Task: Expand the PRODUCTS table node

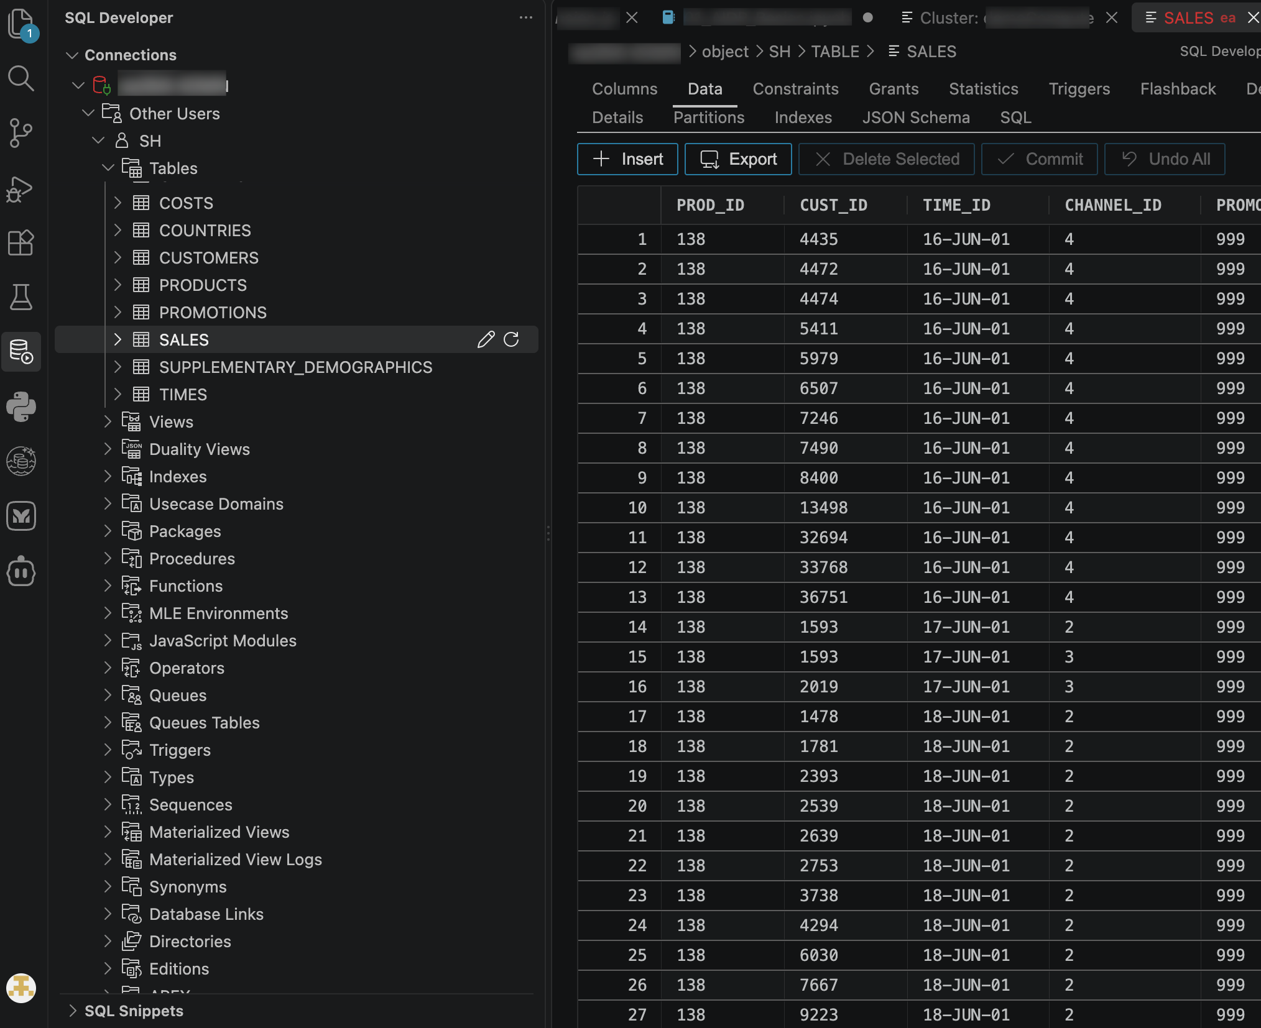Action: coord(118,285)
